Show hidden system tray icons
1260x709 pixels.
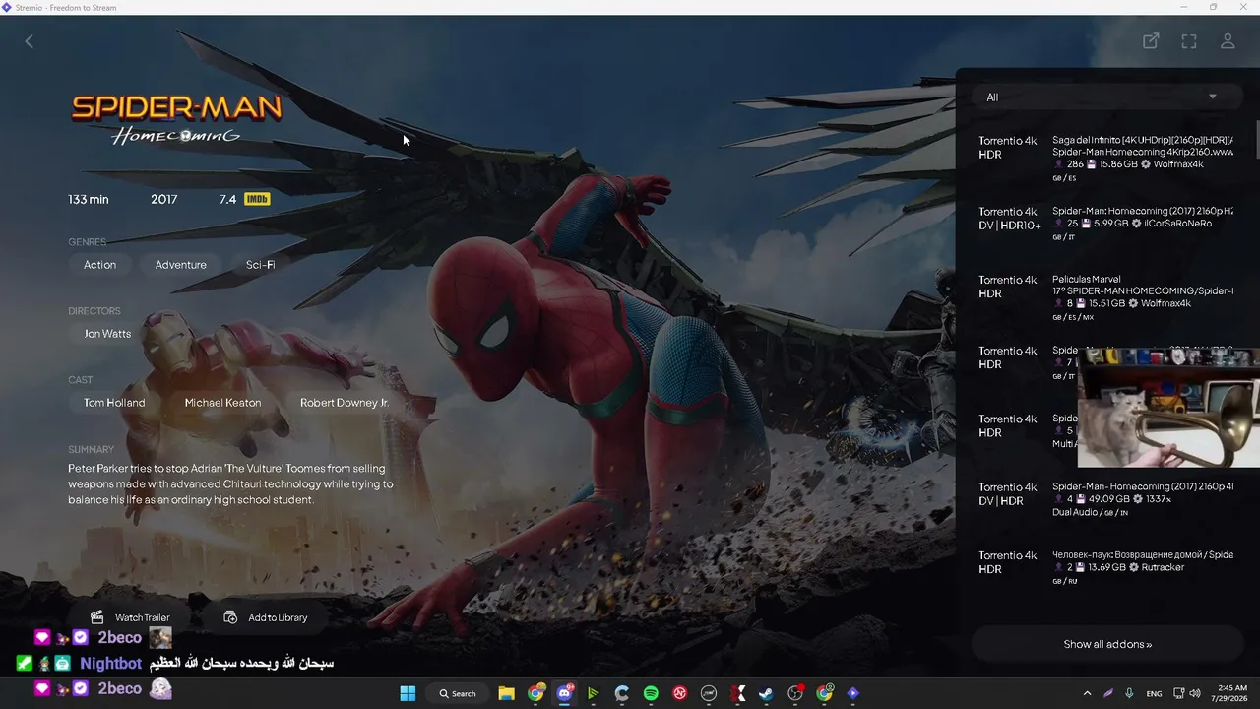[x=1087, y=693]
